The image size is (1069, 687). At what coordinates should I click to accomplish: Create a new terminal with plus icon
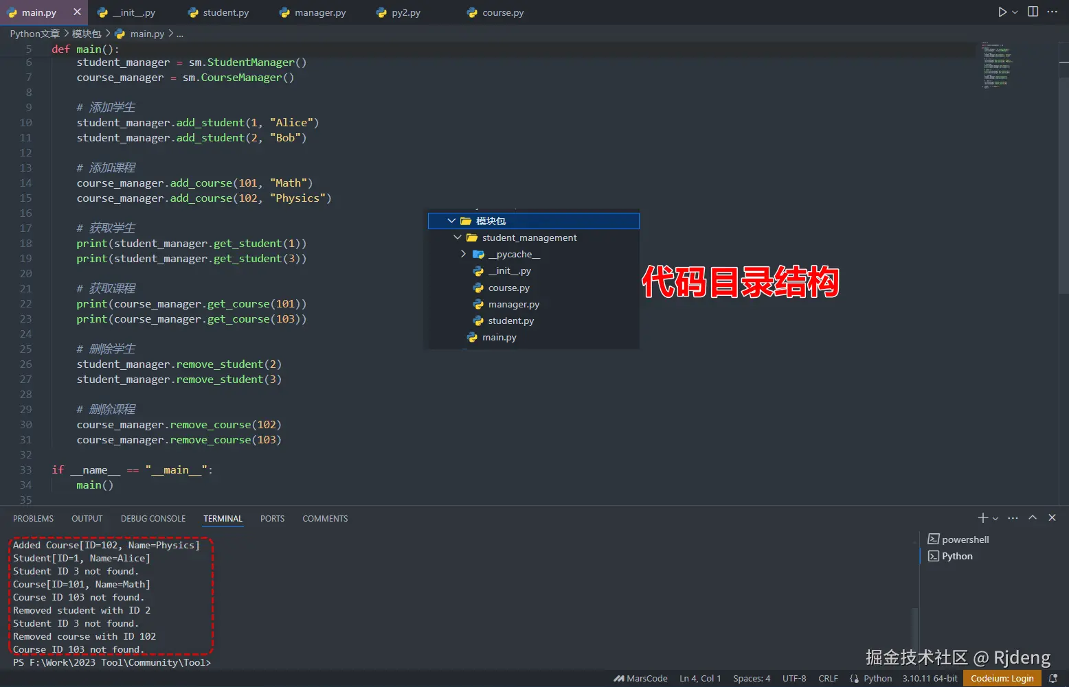pyautogui.click(x=982, y=518)
